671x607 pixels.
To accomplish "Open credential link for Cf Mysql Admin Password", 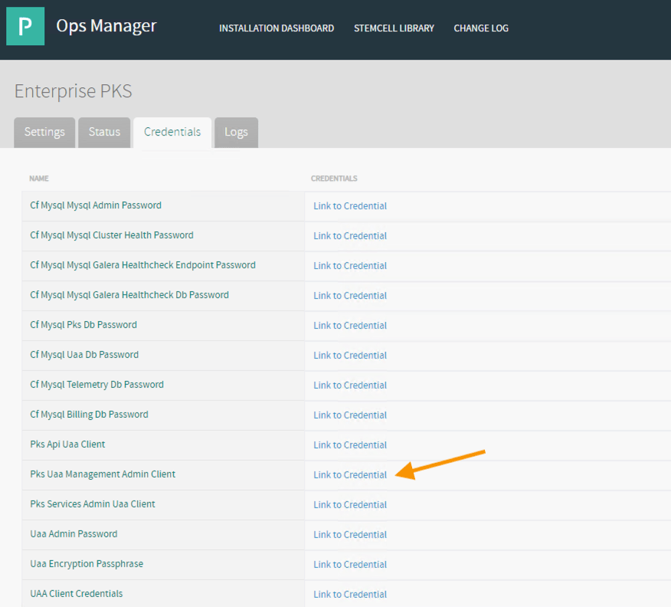I will pyautogui.click(x=350, y=206).
